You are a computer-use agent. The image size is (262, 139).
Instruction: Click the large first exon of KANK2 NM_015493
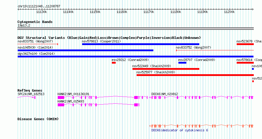(61, 105)
